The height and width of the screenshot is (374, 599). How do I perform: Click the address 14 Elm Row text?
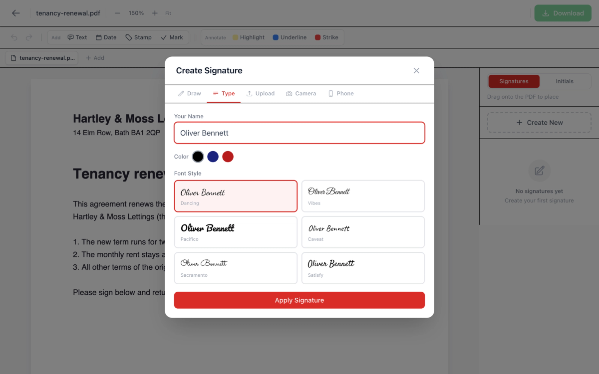pos(117,133)
